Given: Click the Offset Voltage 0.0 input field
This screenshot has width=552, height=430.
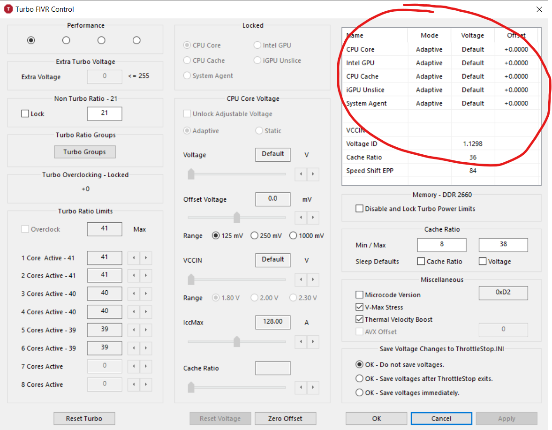Looking at the screenshot, I should (273, 199).
